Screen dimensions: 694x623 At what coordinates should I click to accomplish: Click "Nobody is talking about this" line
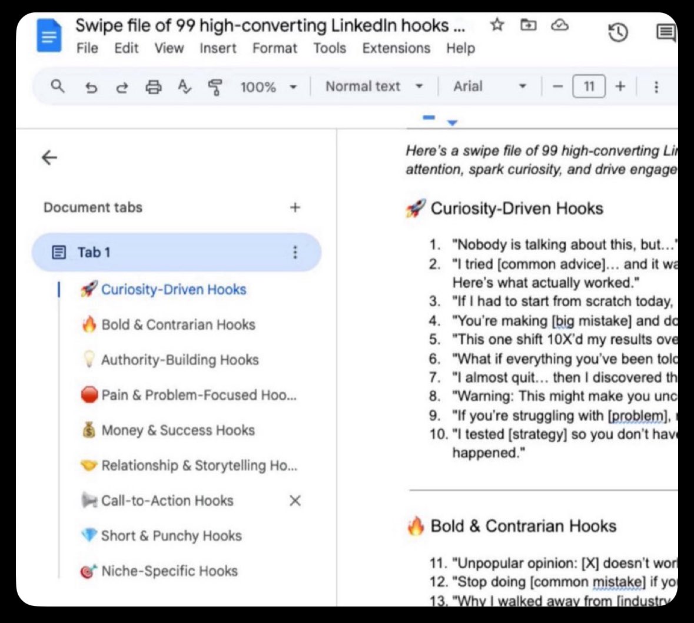[x=565, y=244]
